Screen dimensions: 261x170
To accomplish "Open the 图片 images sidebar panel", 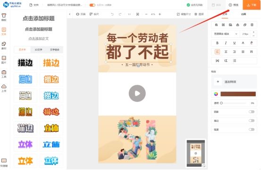I will 4,59.
